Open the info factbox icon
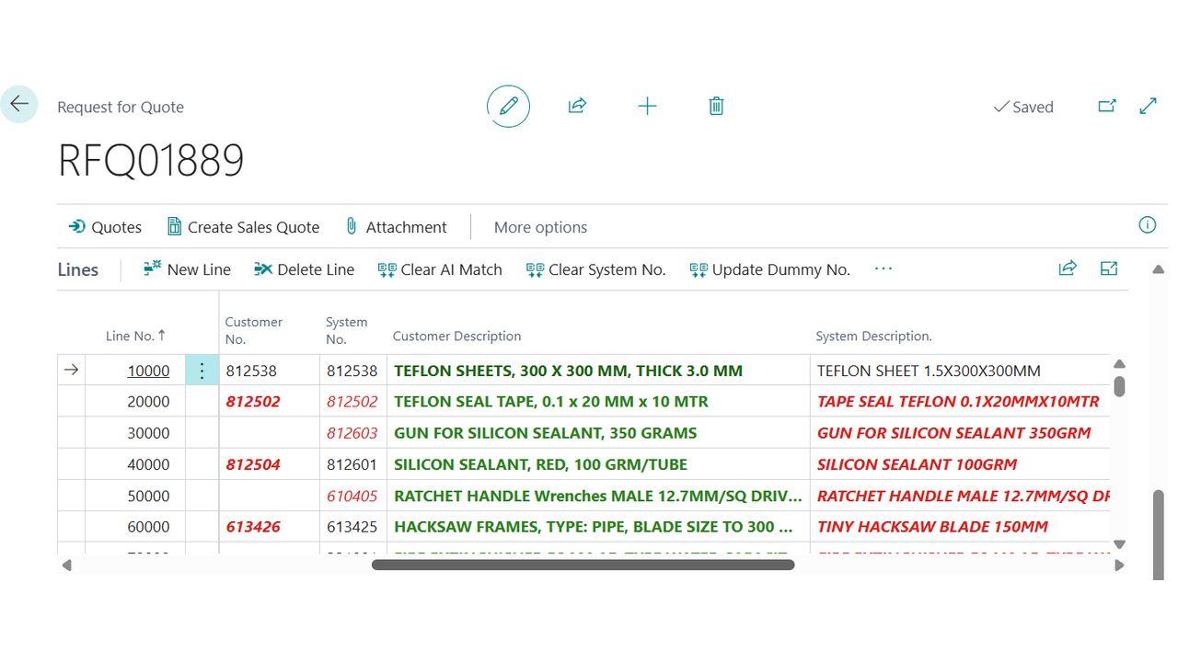The height and width of the screenshot is (662, 1178). tap(1147, 225)
